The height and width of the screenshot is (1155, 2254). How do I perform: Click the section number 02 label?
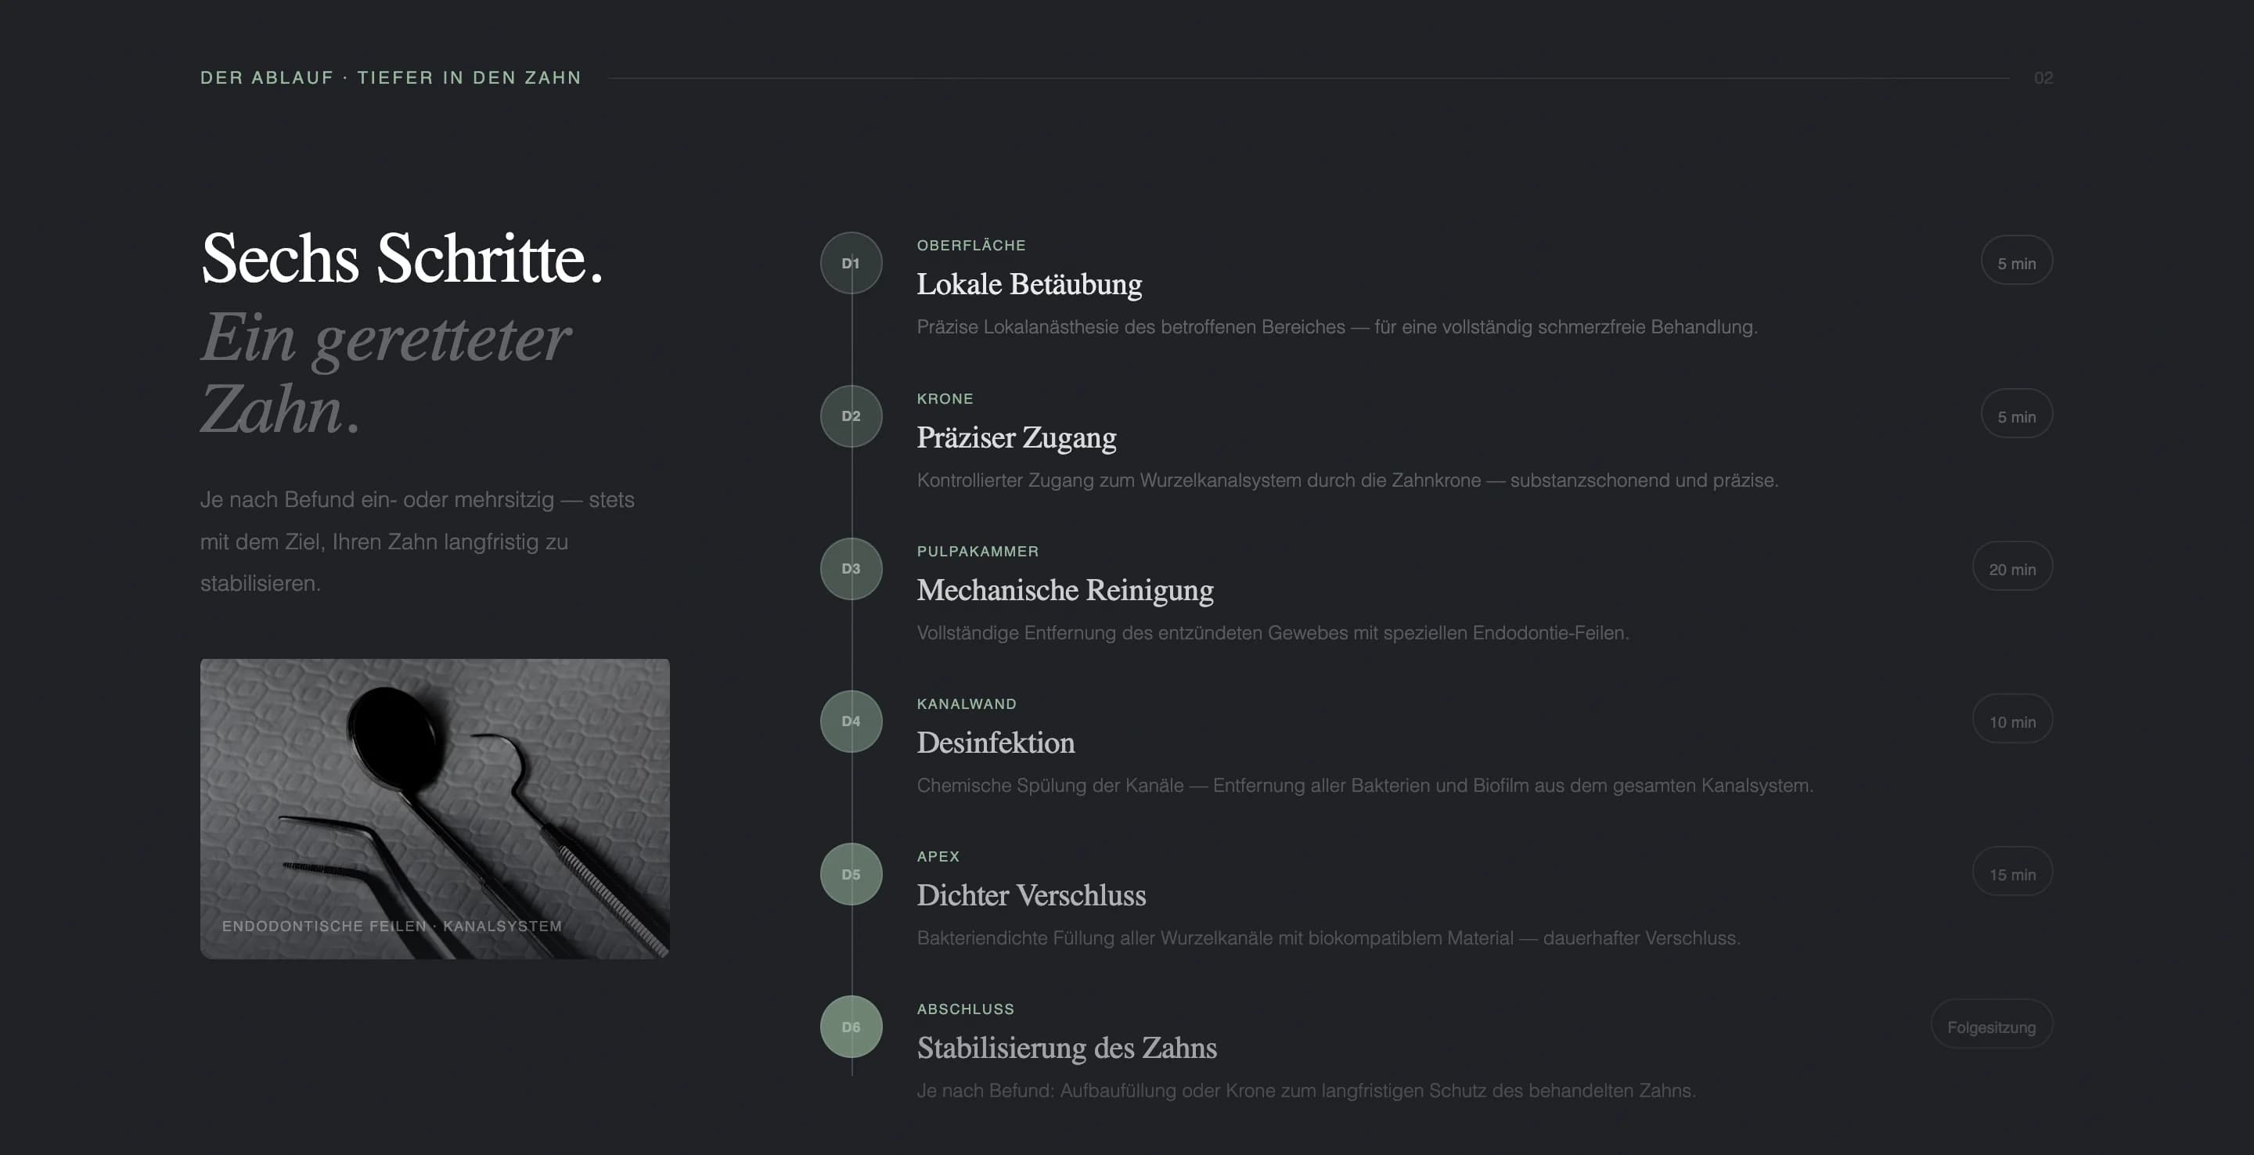coord(2042,78)
